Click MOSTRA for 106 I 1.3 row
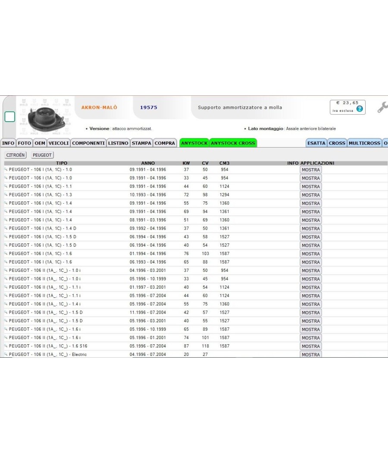 tap(311, 195)
